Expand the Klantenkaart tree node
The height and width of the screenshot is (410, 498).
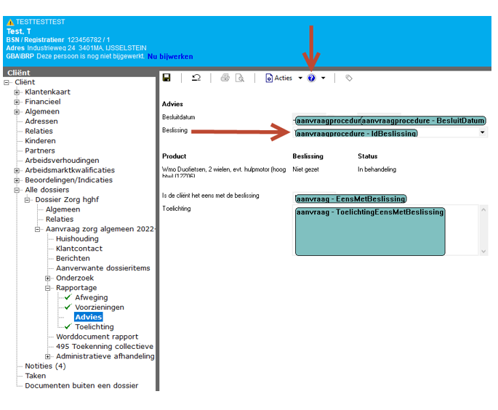click(x=17, y=92)
